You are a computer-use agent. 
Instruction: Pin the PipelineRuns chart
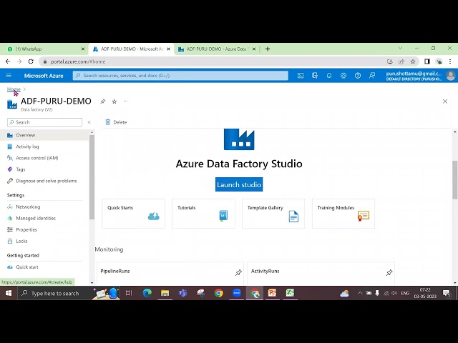[238, 273]
